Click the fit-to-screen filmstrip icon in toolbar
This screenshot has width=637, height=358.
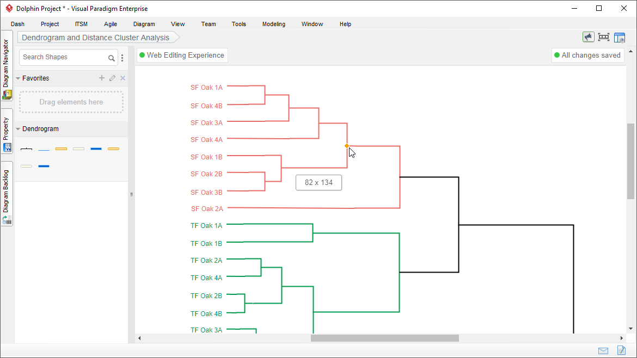[604, 38]
